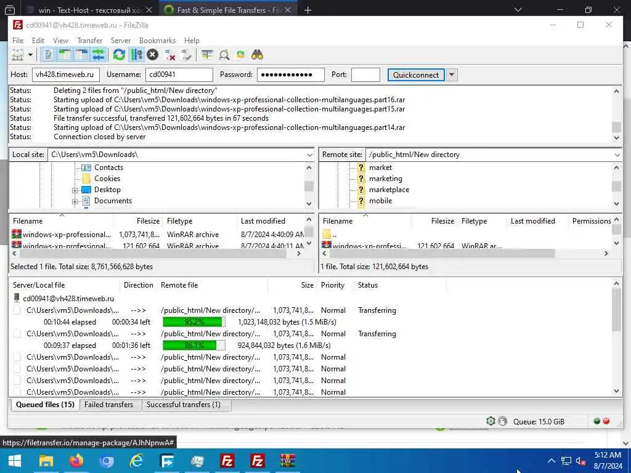Open Site Manager dropdown arrow
Image resolution: width=631 pixels, height=473 pixels.
(x=30, y=55)
